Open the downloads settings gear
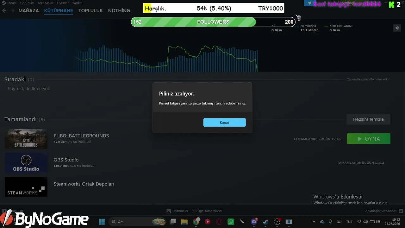The width and height of the screenshot is (405, 228). tap(397, 28)
